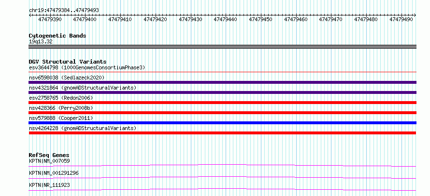Click ruler position label 47479420
430x196 pixels.
click(155, 19)
